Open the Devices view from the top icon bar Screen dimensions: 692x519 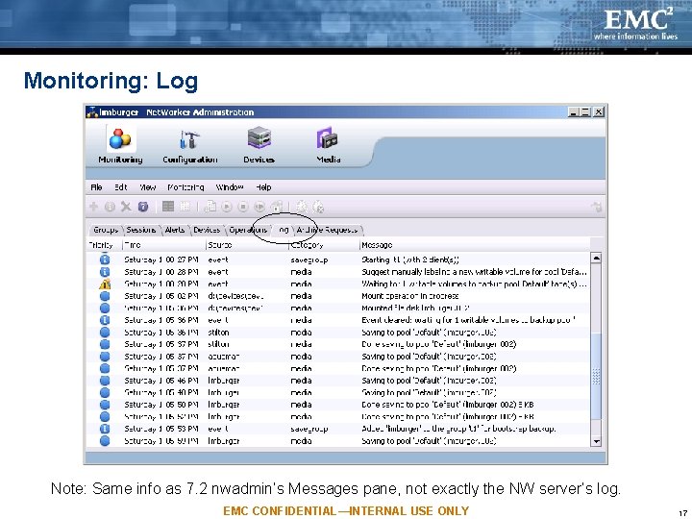click(259, 146)
